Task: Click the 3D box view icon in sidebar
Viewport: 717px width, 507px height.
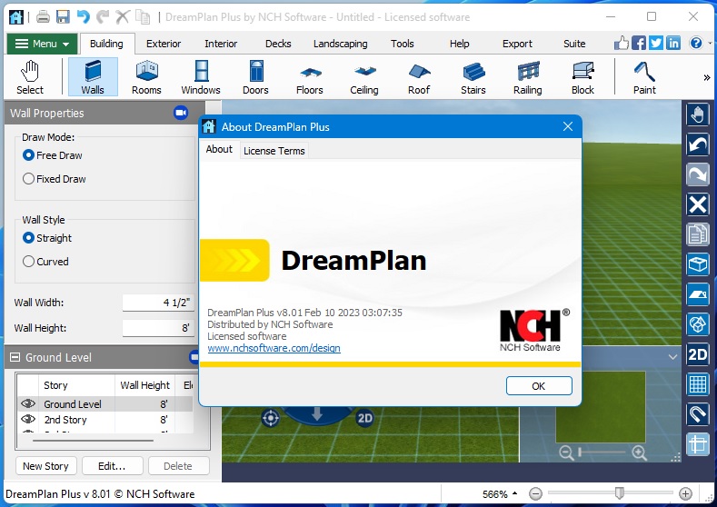Action: [698, 264]
